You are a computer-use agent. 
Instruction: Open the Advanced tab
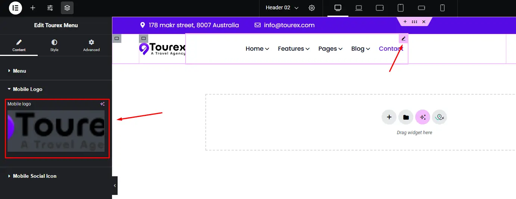pos(91,45)
